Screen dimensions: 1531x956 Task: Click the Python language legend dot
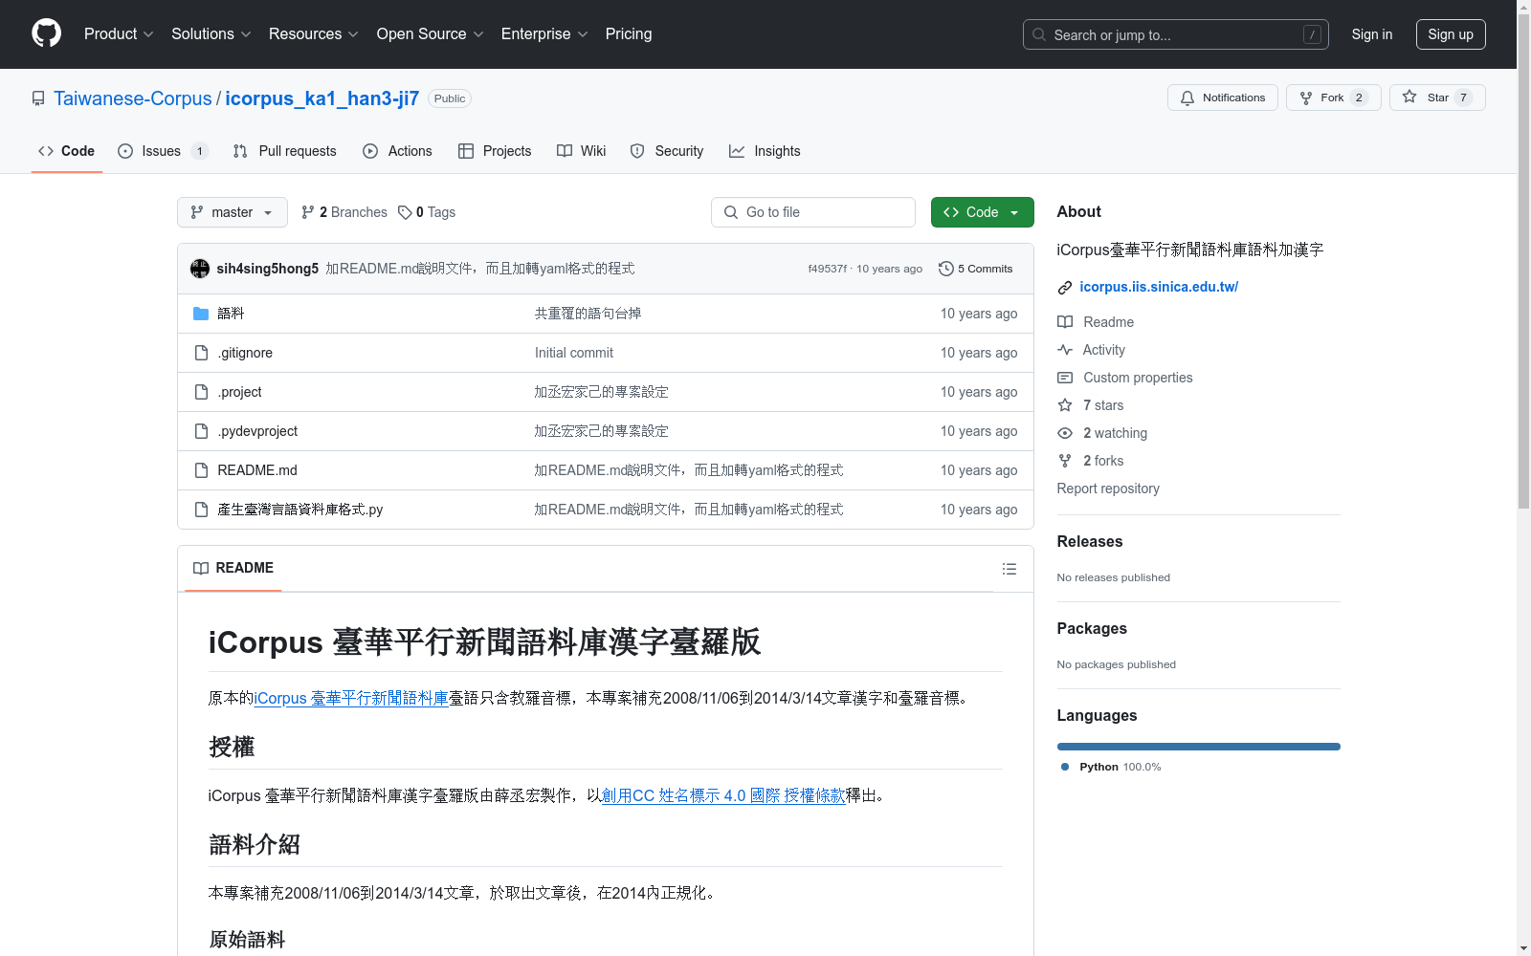tap(1065, 767)
